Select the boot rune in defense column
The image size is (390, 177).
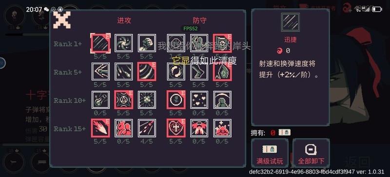(x=199, y=71)
